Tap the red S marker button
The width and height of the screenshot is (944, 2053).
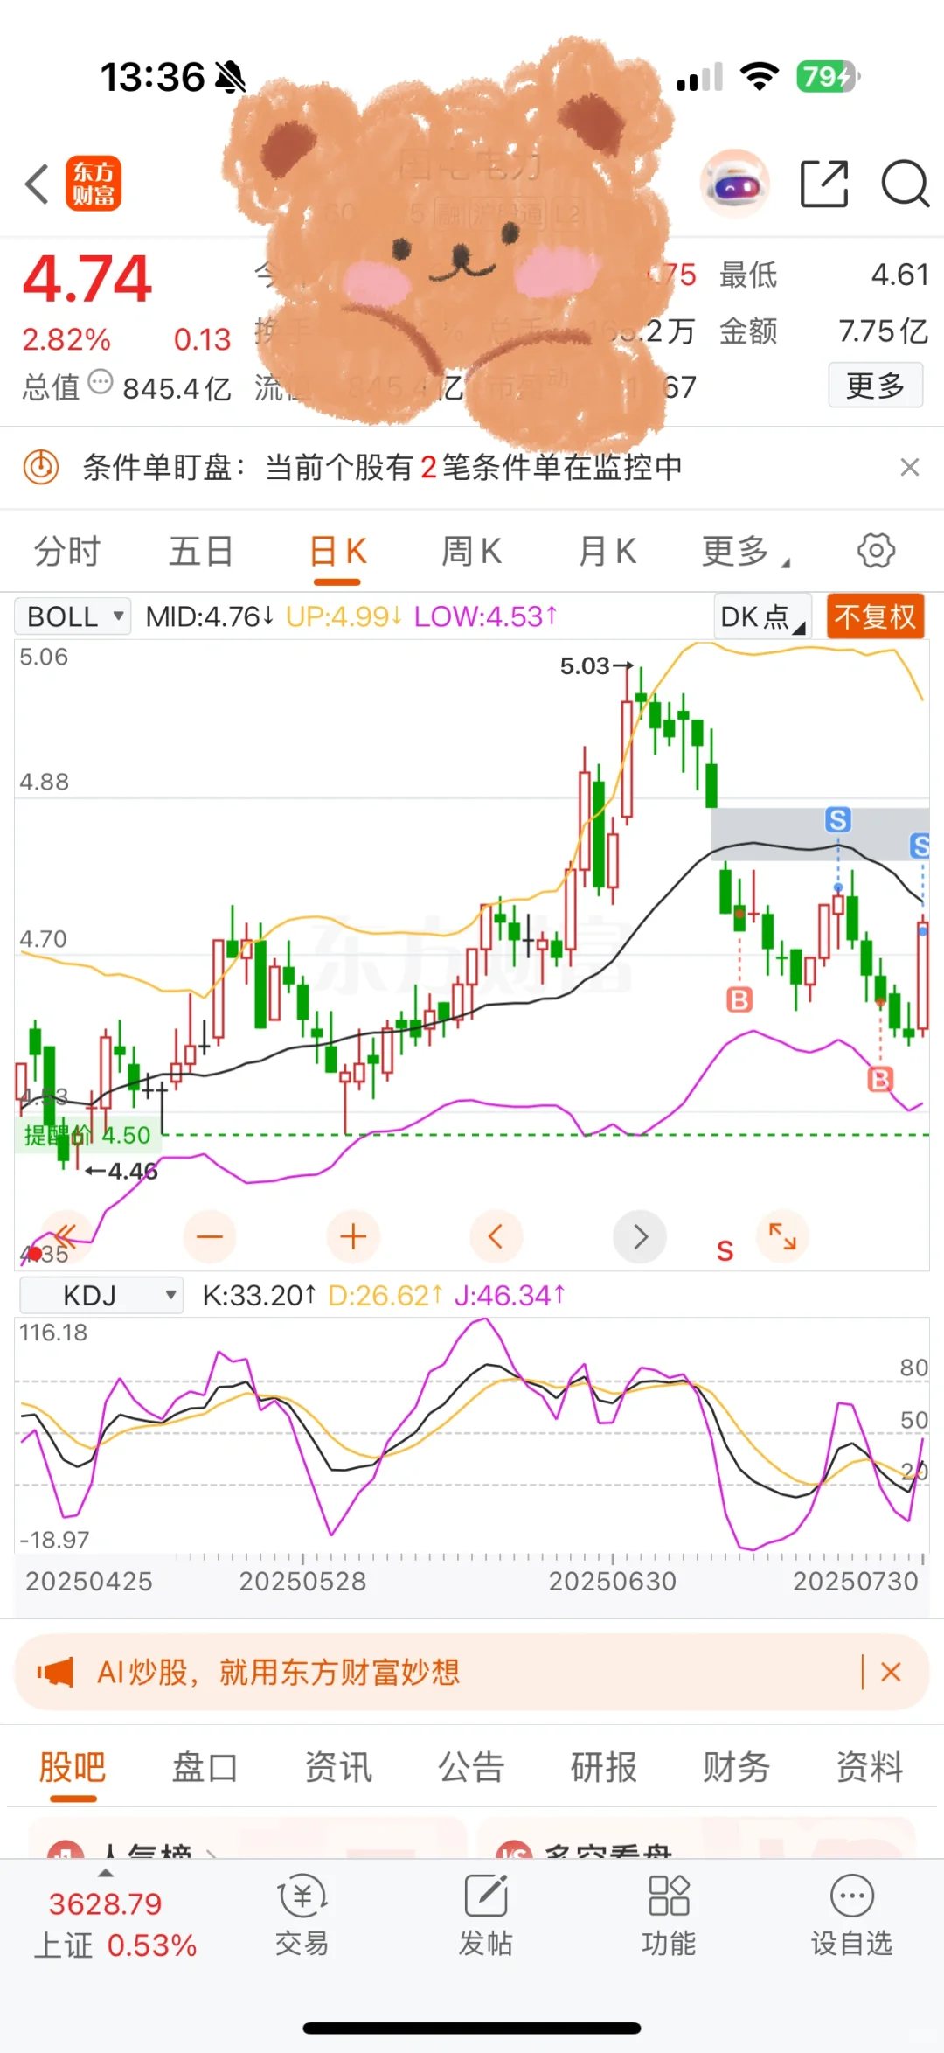[x=725, y=1251]
